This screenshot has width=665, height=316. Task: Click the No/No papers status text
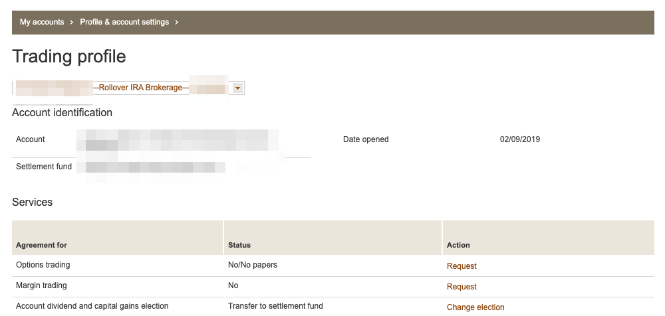pyautogui.click(x=252, y=265)
